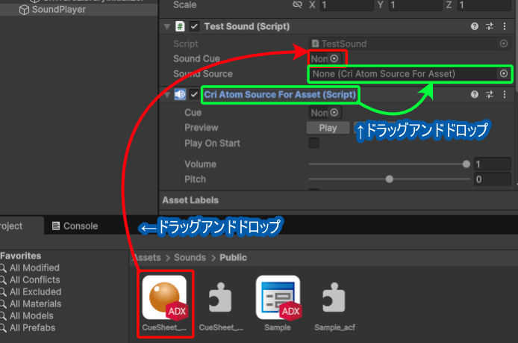The width and height of the screenshot is (518, 343).
Task: Open Cri Atom Source more options menu
Action: tap(505, 95)
